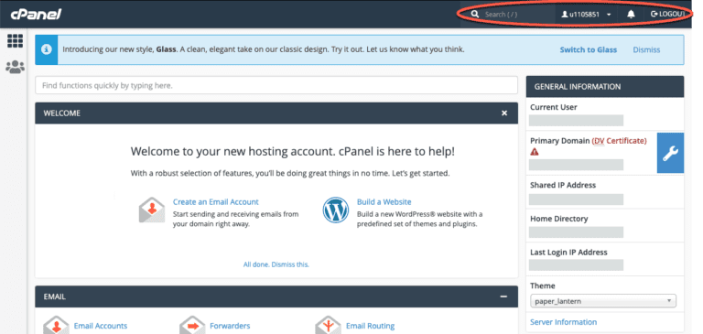
Task: Click the EMAIL section header title
Action: click(54, 296)
